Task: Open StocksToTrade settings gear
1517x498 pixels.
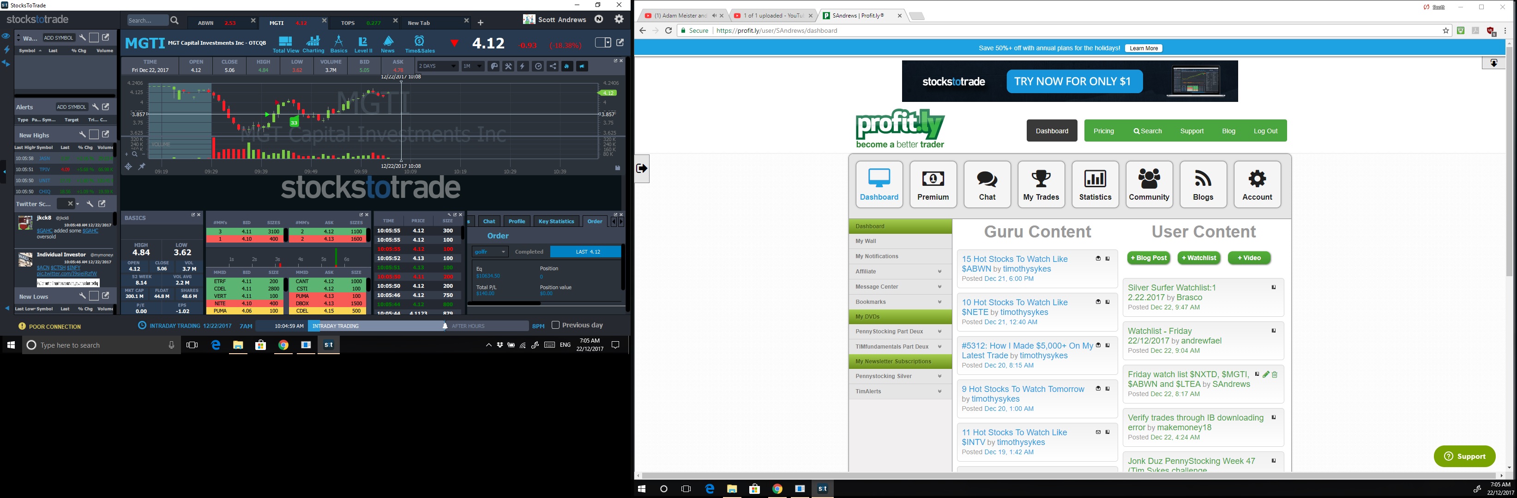Action: 619,19
